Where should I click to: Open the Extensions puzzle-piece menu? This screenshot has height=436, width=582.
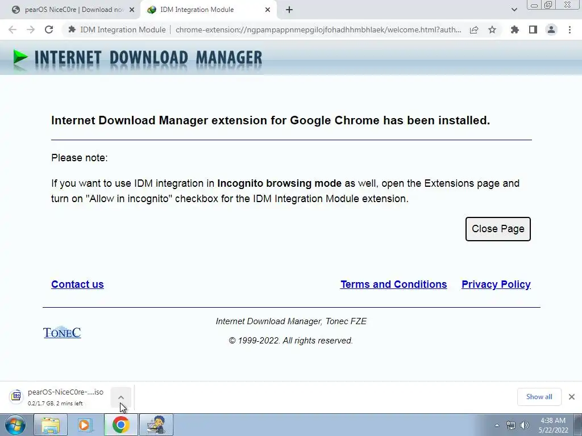coord(515,30)
